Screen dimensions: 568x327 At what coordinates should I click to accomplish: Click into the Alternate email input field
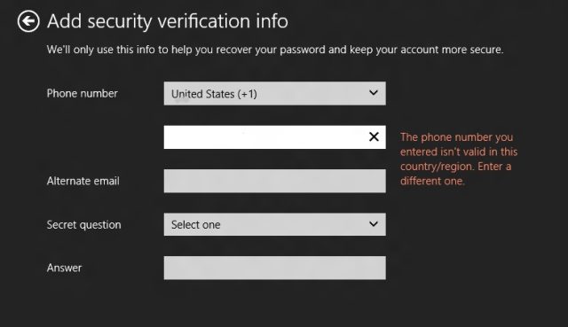click(274, 181)
